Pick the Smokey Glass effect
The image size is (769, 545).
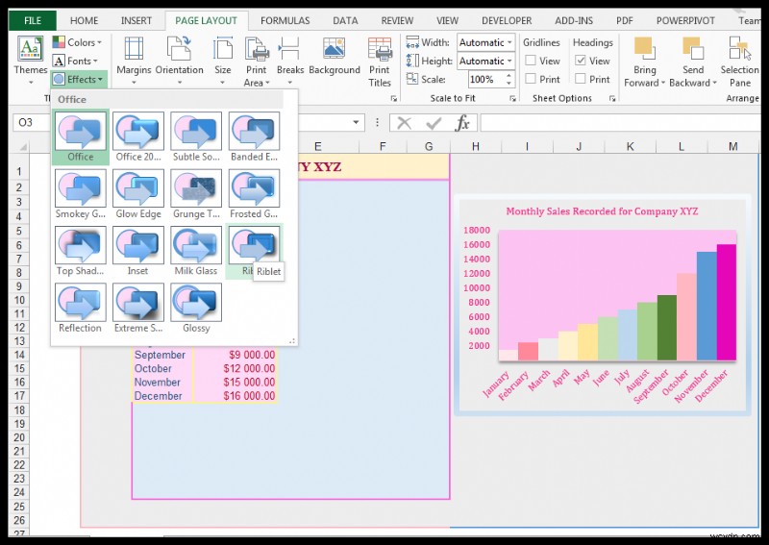pyautogui.click(x=81, y=194)
